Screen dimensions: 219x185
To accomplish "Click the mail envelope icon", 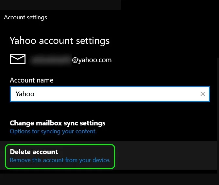I will (x=18, y=59).
